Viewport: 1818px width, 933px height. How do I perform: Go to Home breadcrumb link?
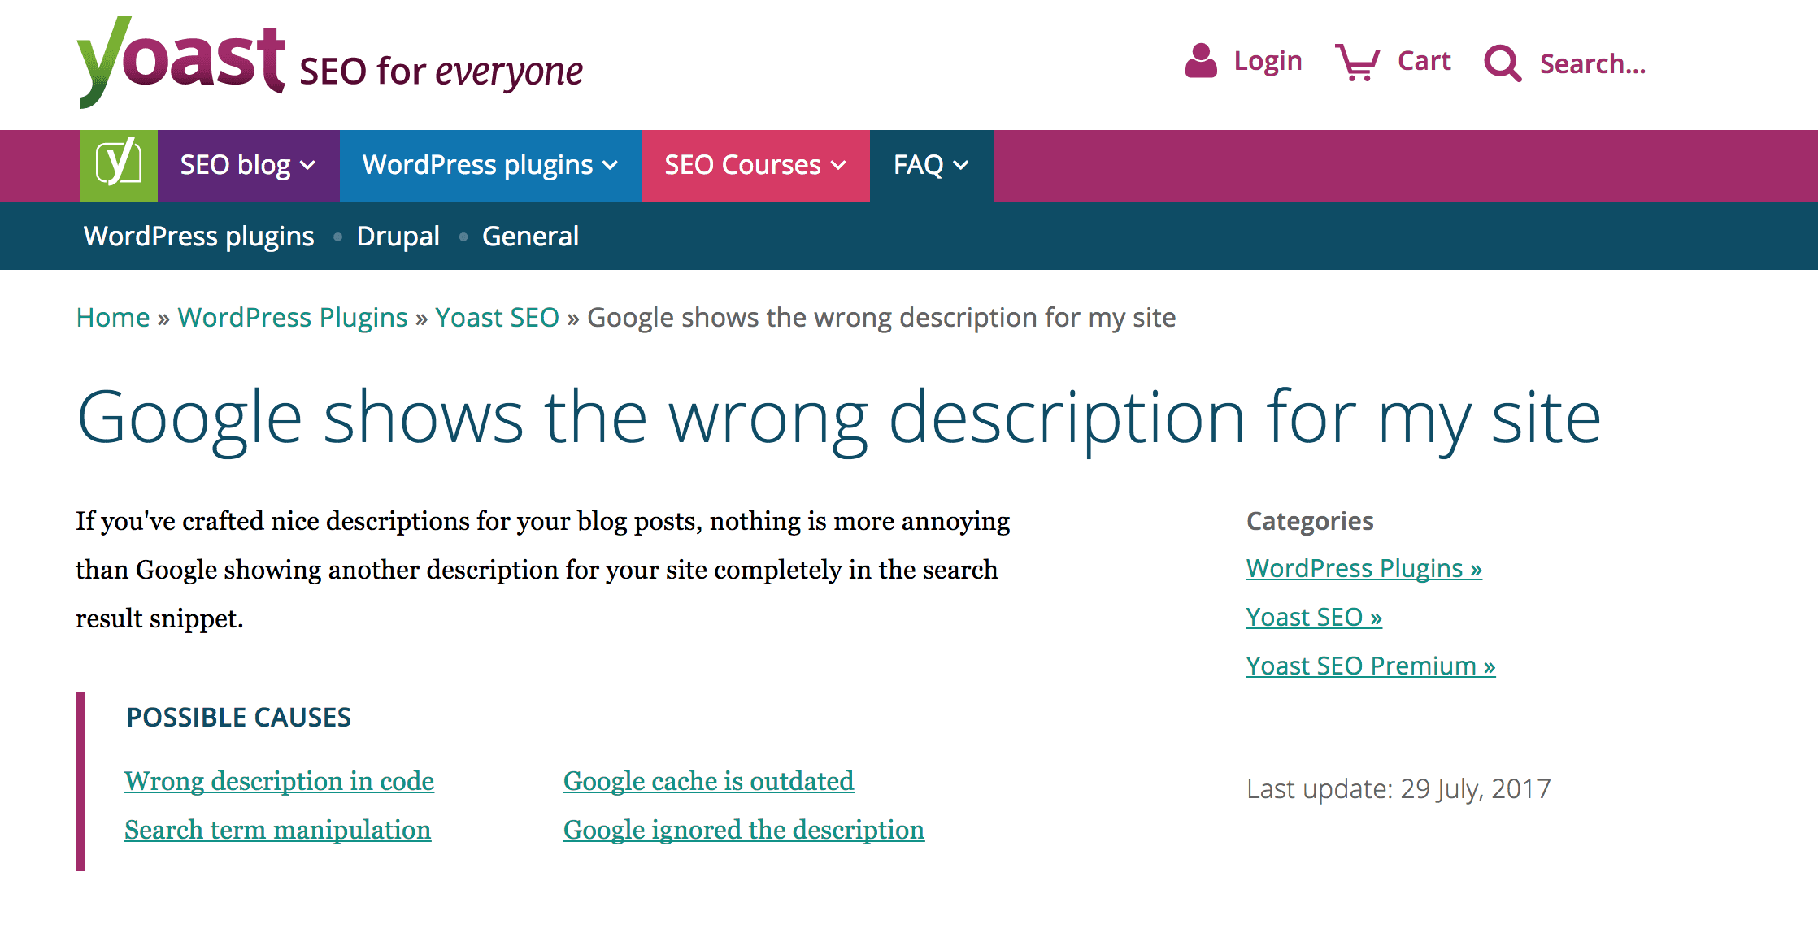[x=113, y=317]
